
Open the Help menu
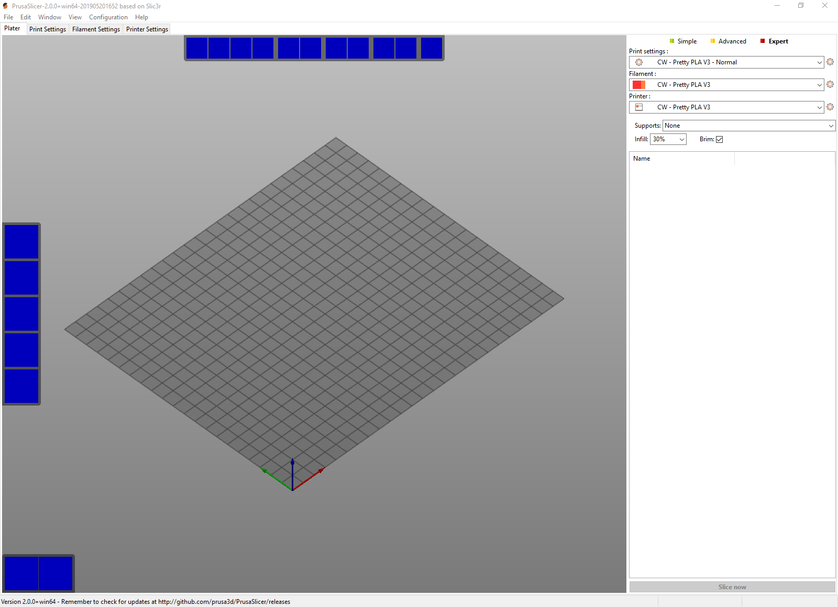coord(141,17)
